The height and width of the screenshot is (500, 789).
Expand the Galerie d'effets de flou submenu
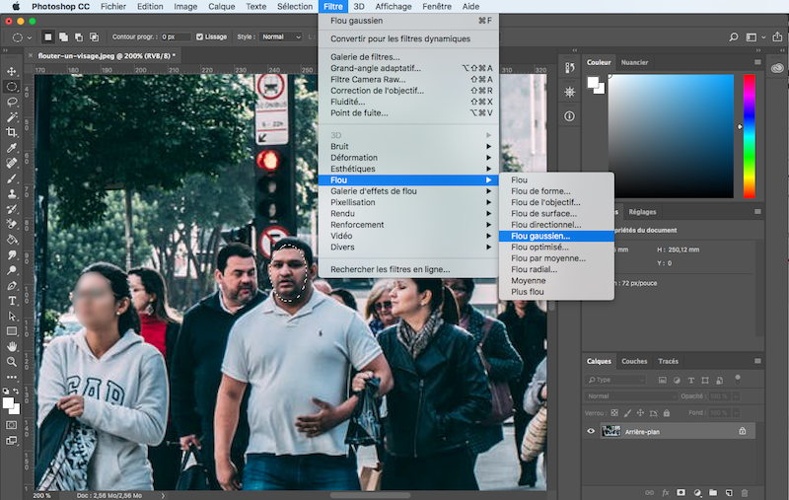click(x=408, y=191)
